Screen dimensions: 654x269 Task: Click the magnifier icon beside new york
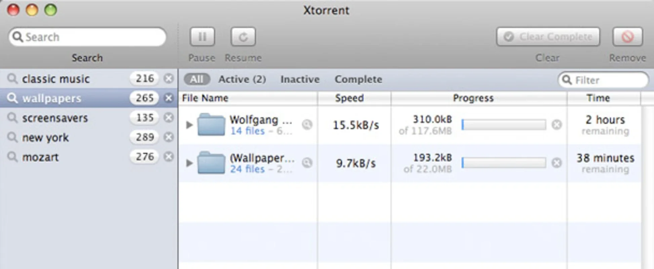(x=12, y=138)
